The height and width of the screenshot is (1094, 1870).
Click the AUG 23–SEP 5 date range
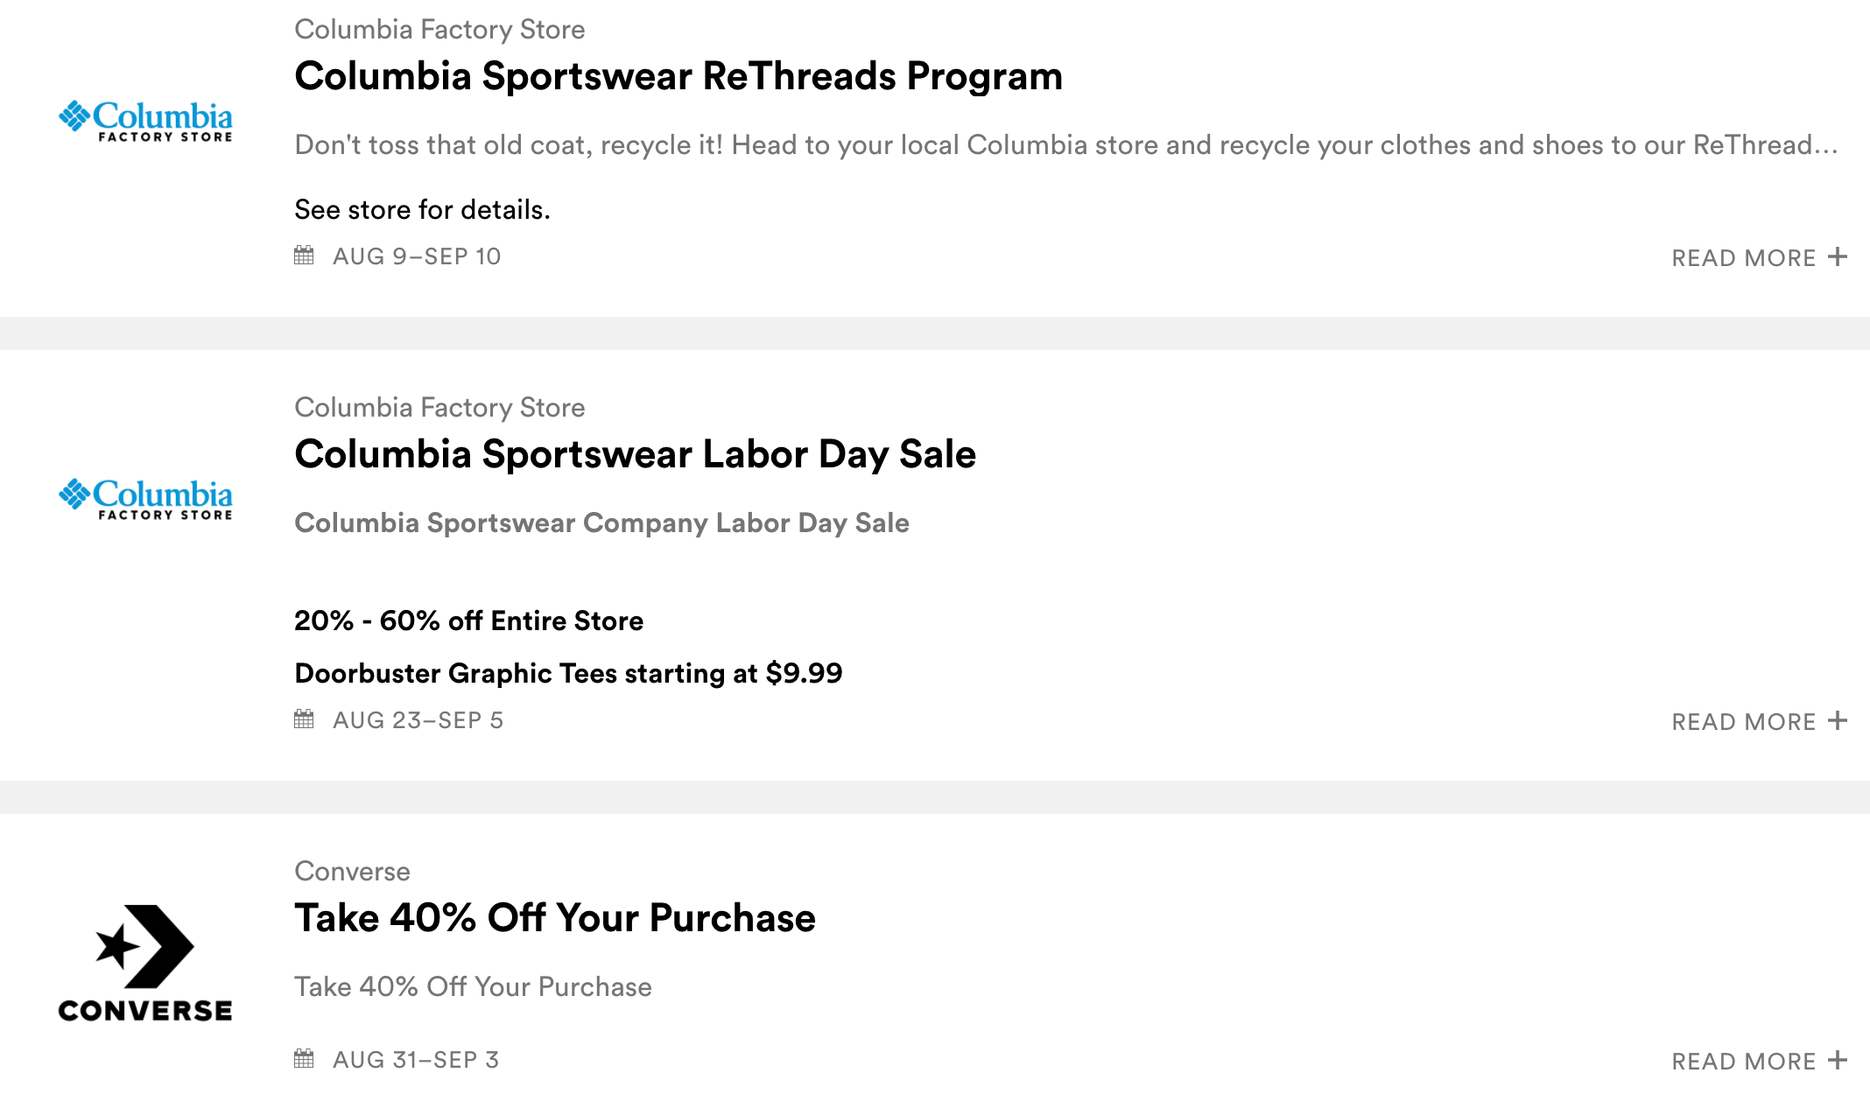(x=418, y=720)
